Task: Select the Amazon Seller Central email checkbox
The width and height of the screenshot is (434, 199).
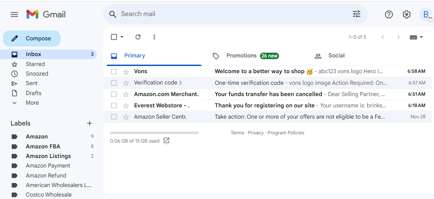Action: 114,117
